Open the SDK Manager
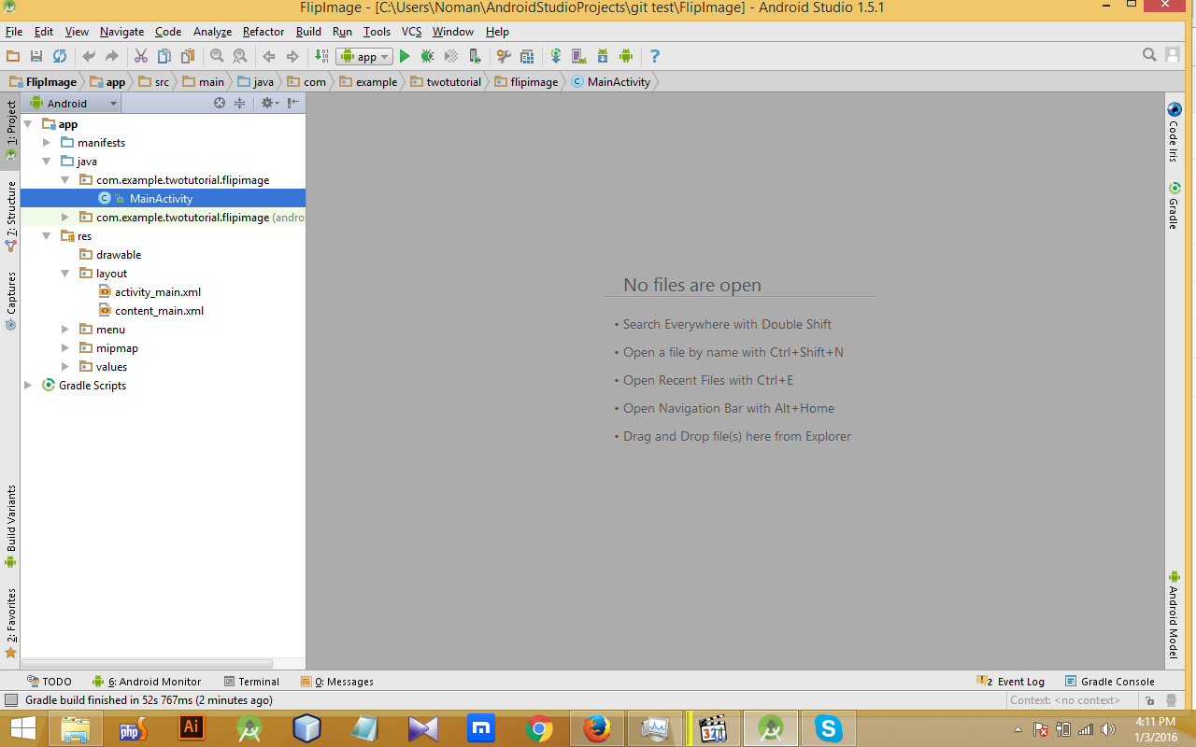 click(x=603, y=56)
